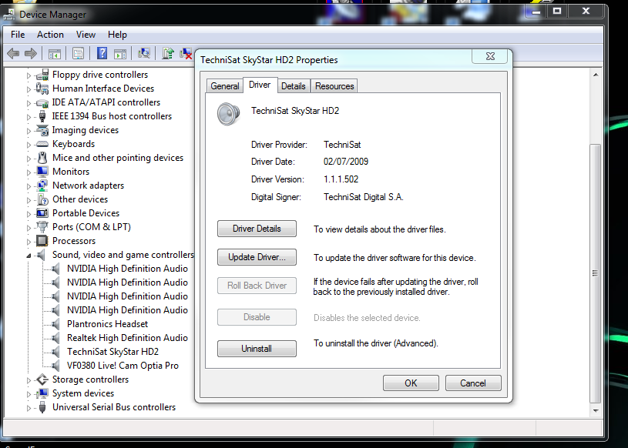Select Realtek High Definition Audio device
The width and height of the screenshot is (628, 448).
point(127,338)
